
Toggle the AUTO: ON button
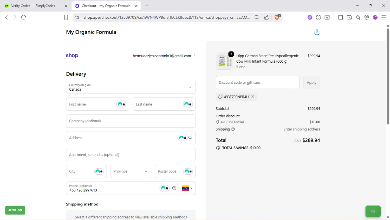coord(15,210)
